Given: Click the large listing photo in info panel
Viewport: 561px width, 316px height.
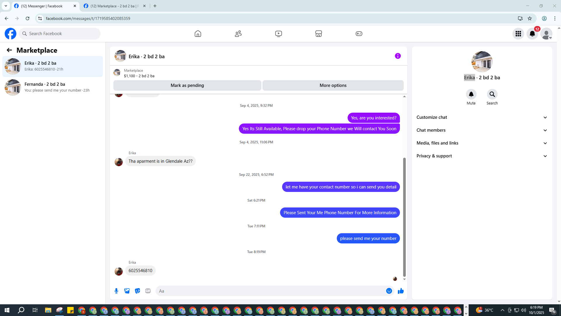Looking at the screenshot, I should [x=482, y=62].
